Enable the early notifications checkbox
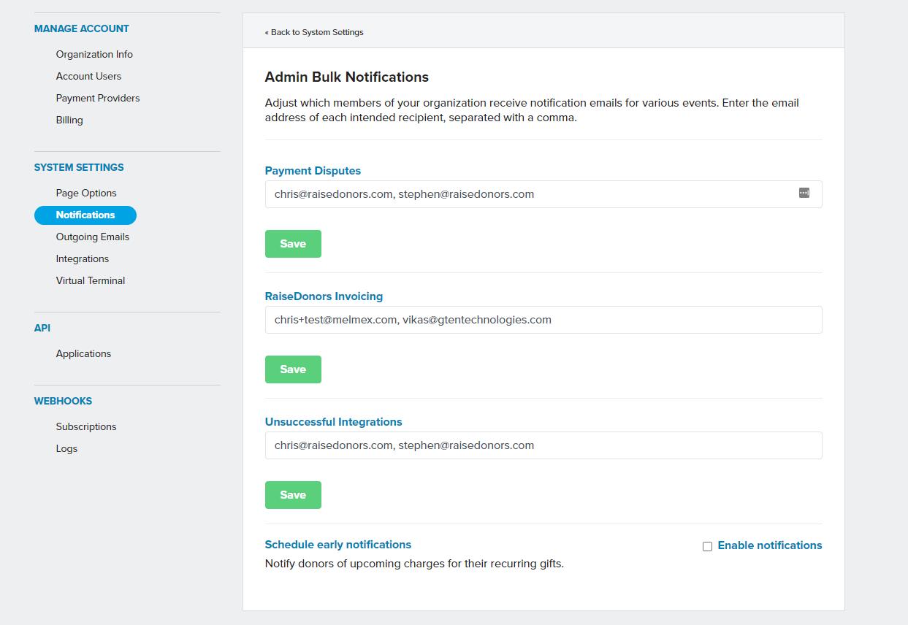 click(x=707, y=546)
